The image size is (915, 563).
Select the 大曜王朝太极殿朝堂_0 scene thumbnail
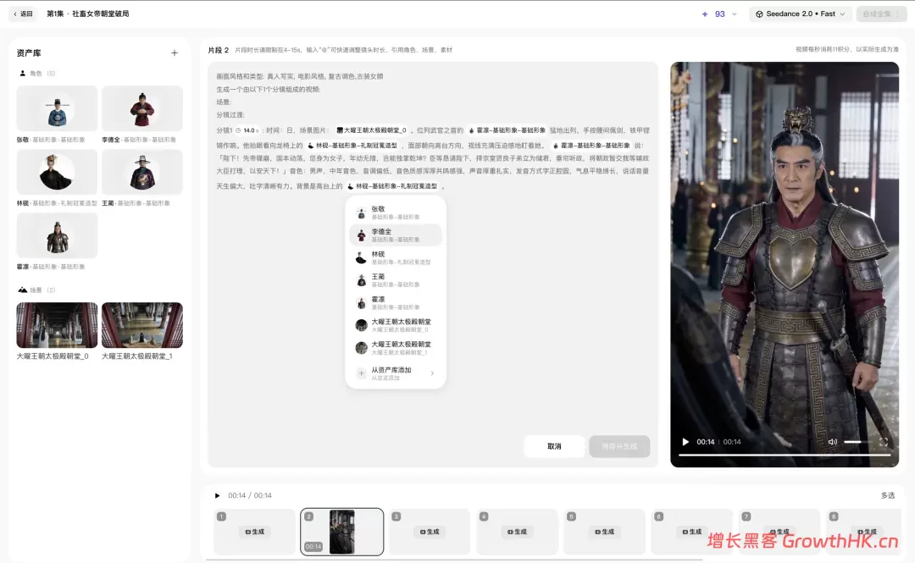(x=58, y=325)
